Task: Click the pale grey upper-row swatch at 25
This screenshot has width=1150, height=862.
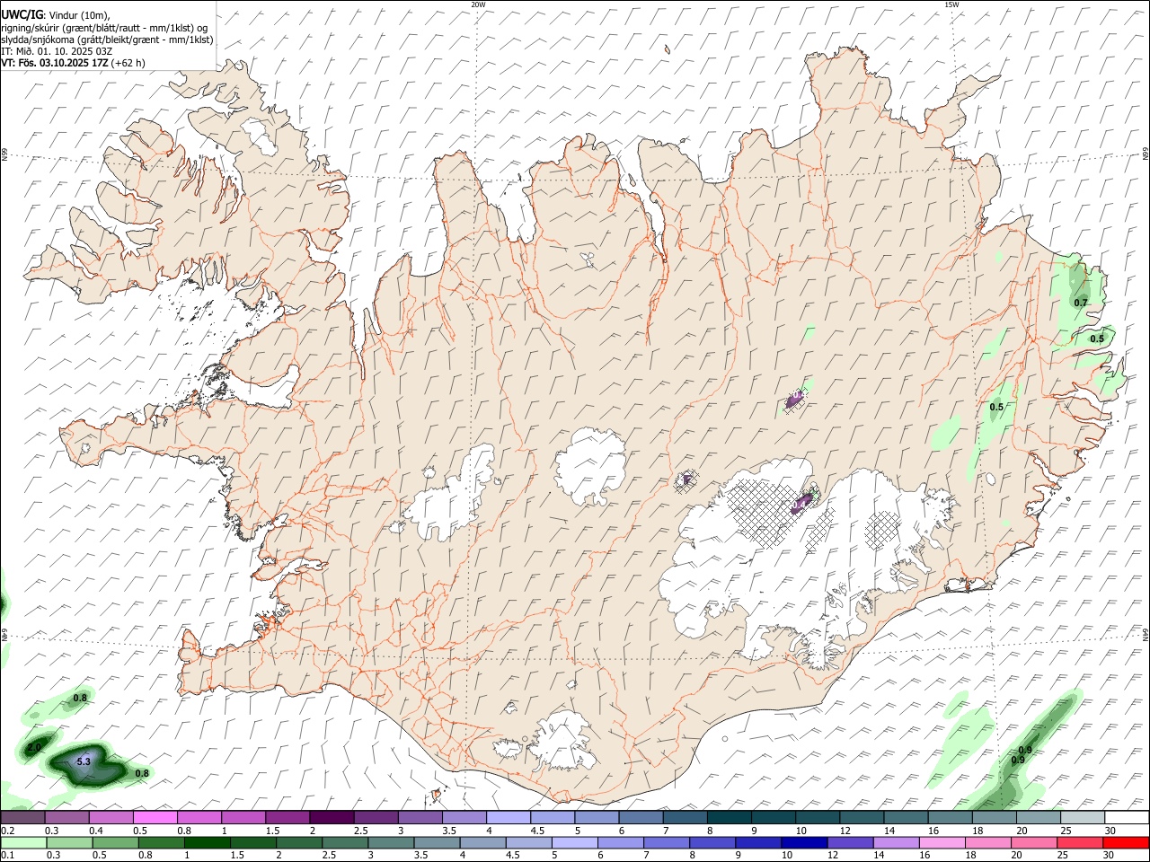Action: (x=1083, y=817)
